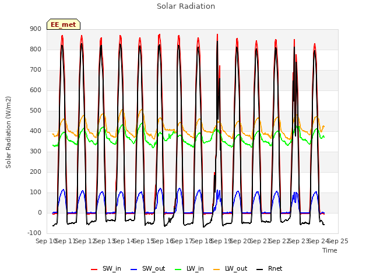The image size is (373, 280).
Task: Click the Solar Radiation (W/m2) y-axis label
Action: click(8, 132)
